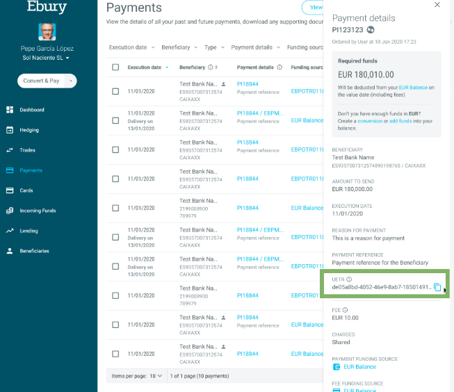Click the info icon beside FEE label
The image size is (454, 392).
coord(345,310)
